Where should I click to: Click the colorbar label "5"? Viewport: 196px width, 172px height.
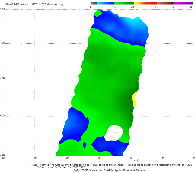click(x=97, y=7)
